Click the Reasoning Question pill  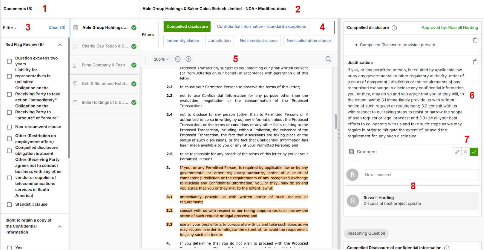[x=366, y=233]
